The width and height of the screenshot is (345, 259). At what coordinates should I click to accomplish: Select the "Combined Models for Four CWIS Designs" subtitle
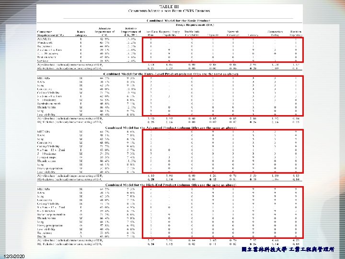[169, 11]
